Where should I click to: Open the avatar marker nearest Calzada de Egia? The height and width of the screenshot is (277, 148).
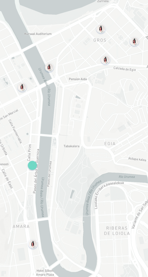point(105,60)
